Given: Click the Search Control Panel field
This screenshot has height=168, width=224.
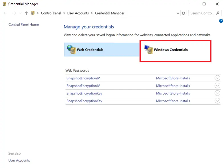Looking at the screenshot, I should (201, 13).
